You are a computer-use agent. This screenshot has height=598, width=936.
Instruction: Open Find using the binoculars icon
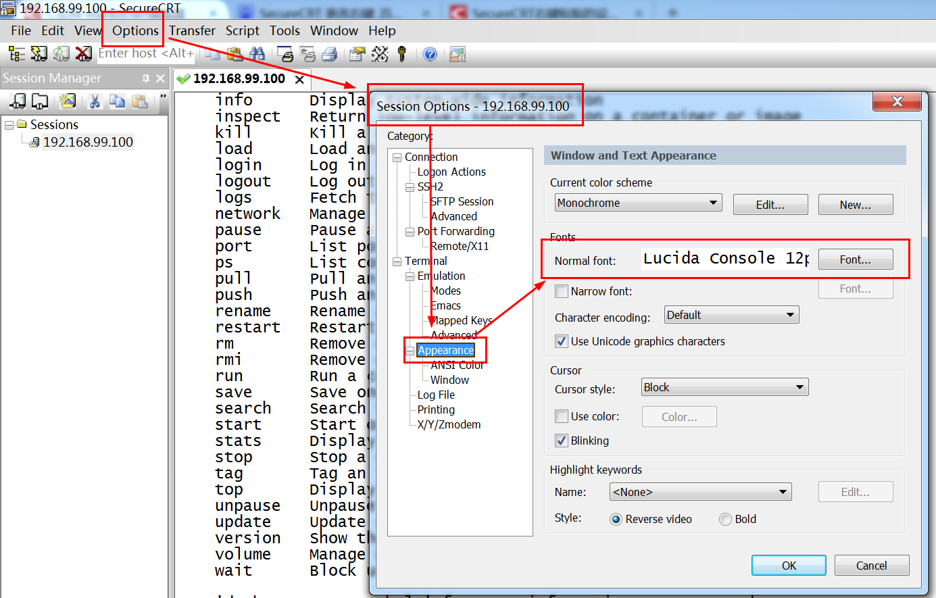257,54
